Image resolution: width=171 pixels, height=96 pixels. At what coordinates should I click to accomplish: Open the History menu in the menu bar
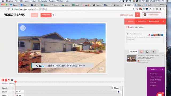click(33, 1)
